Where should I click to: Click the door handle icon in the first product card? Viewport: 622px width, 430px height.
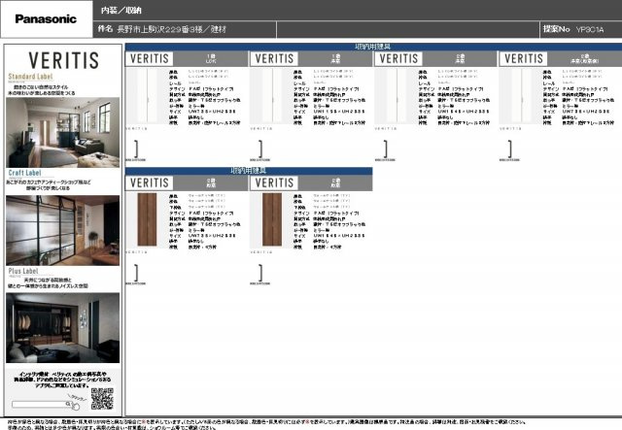click(138, 149)
